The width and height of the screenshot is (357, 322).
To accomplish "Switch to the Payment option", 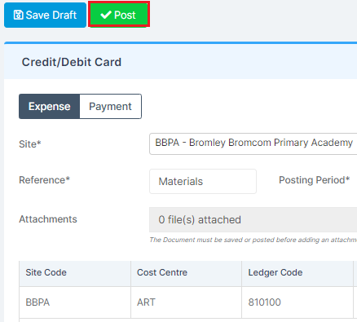I will [110, 107].
